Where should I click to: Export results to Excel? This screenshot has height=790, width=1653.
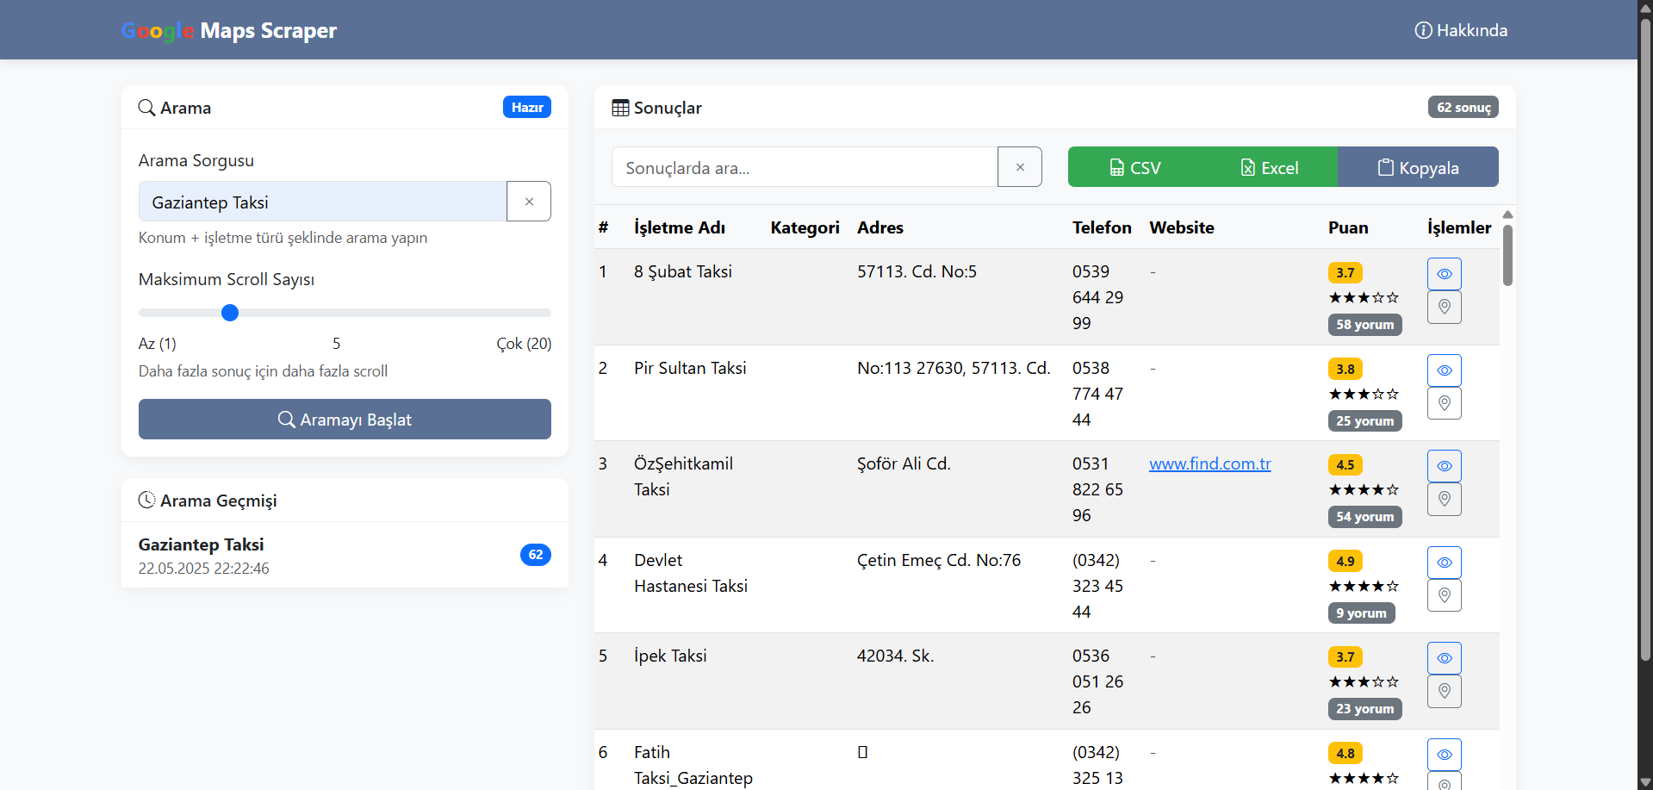[1270, 167]
